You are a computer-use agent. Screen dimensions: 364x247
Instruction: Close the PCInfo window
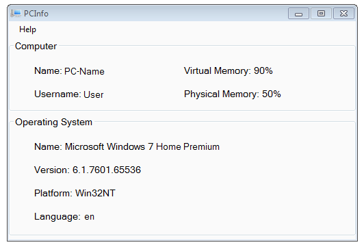point(343,14)
